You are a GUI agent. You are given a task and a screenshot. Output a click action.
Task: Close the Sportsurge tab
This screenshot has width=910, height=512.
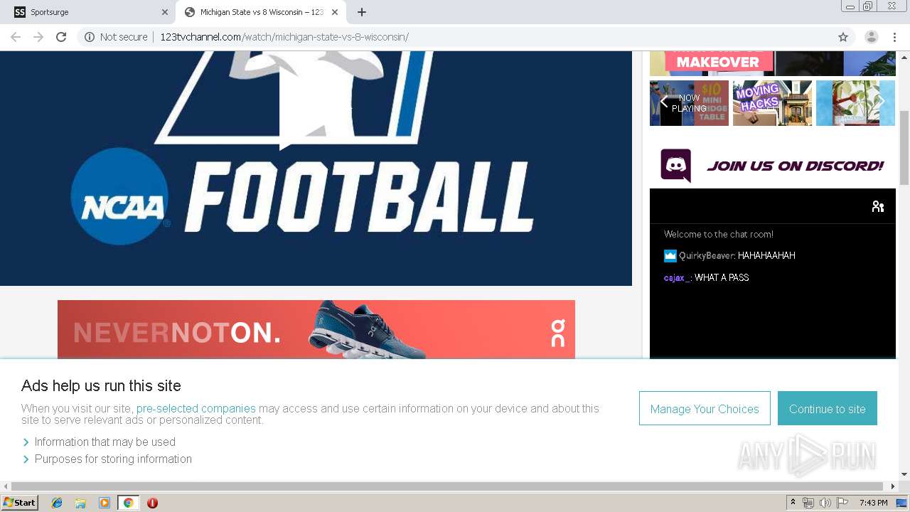(x=164, y=12)
